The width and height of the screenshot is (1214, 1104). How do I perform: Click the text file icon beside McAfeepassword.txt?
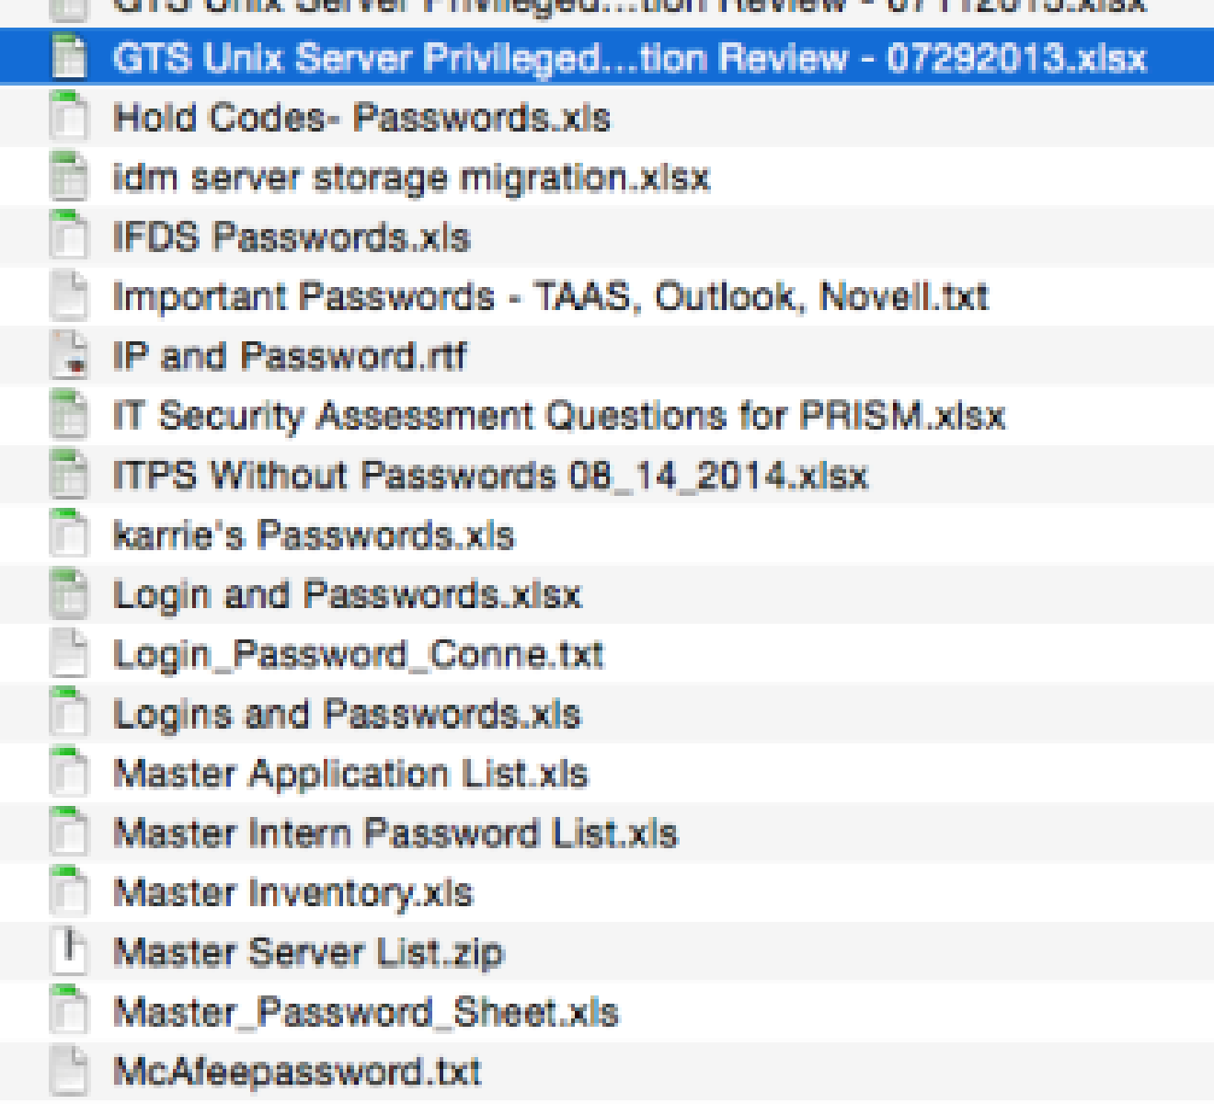click(x=69, y=1071)
